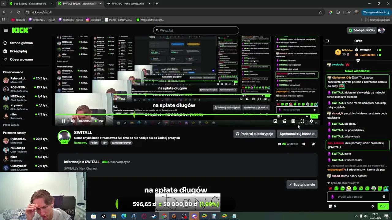Open szymool channel in followed list
Image resolution: width=392 pixels, height=220 pixels.
25,107
